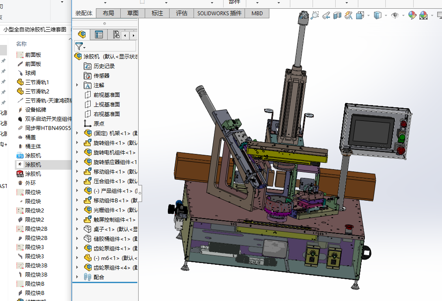Select the FeatureManager design tree tab
The height and width of the screenshot is (301, 442).
click(x=82, y=34)
